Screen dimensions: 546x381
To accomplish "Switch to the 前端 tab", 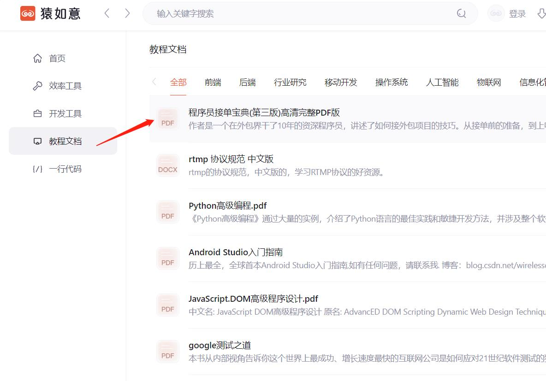I will pos(213,82).
